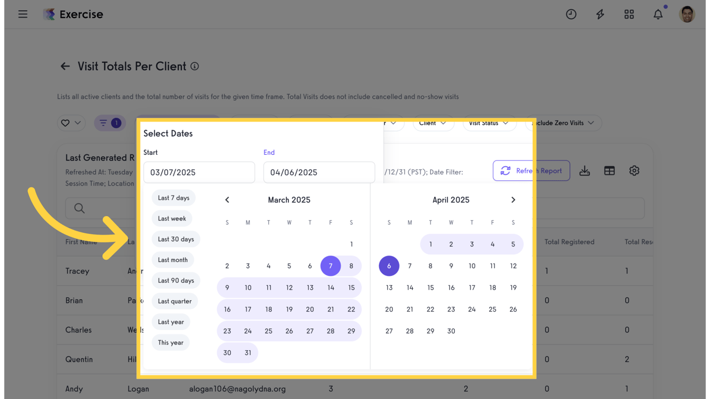Select the Last 30 days date preset

[176, 239]
